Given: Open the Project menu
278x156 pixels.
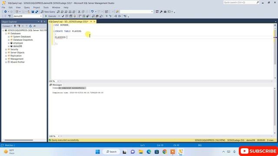Looking at the screenshot, I should coord(36,7).
